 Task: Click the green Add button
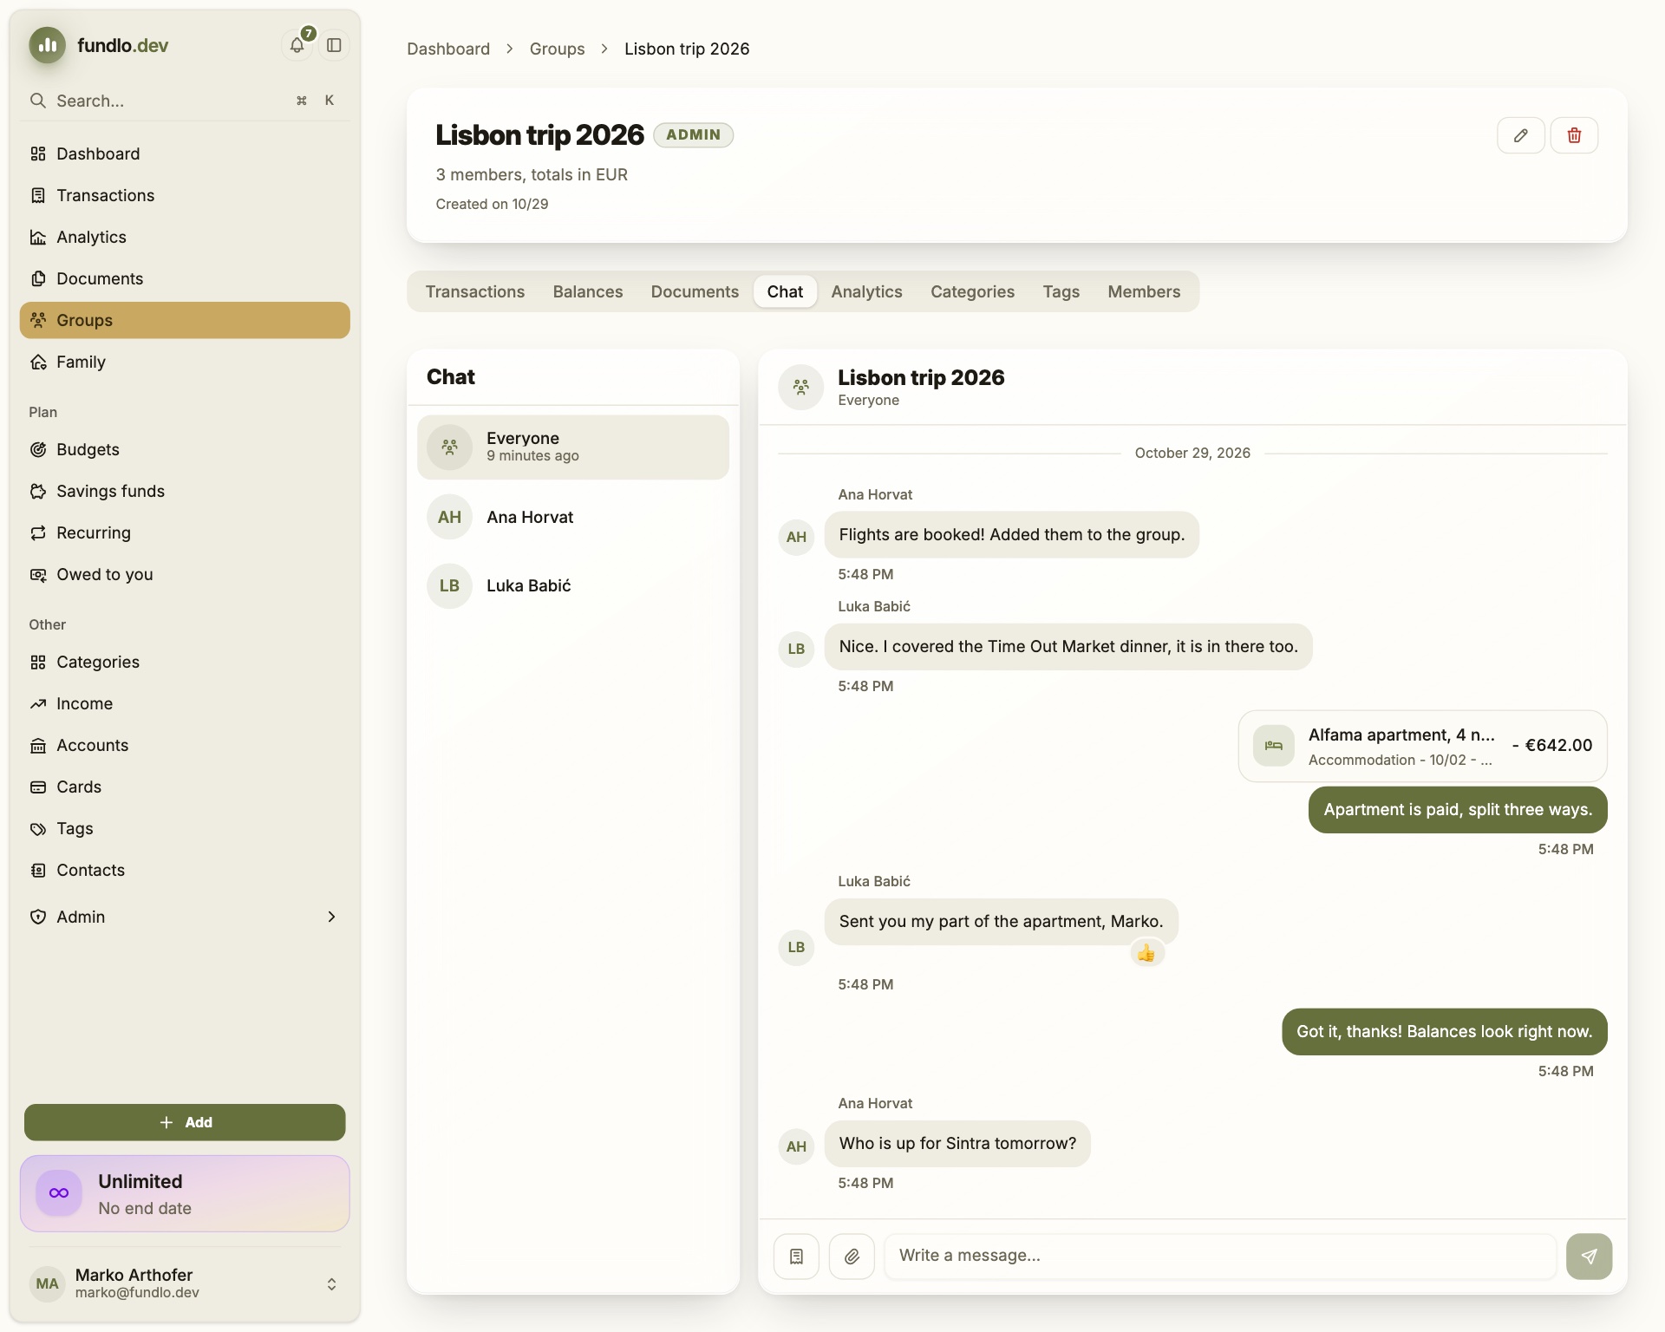point(185,1122)
